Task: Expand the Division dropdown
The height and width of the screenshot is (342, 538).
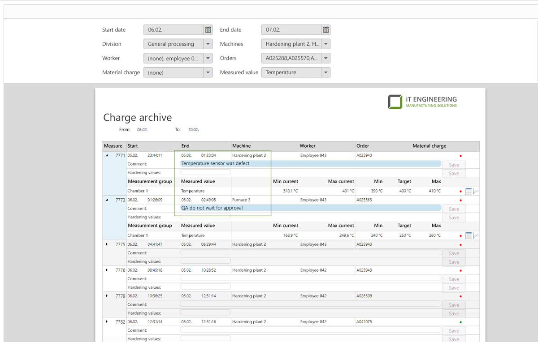Action: (208, 44)
